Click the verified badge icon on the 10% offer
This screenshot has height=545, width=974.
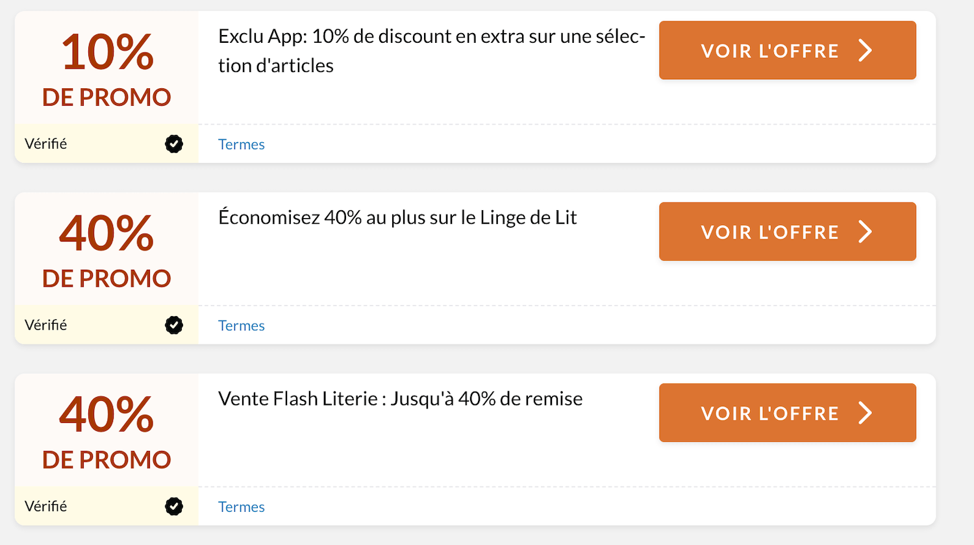(173, 144)
